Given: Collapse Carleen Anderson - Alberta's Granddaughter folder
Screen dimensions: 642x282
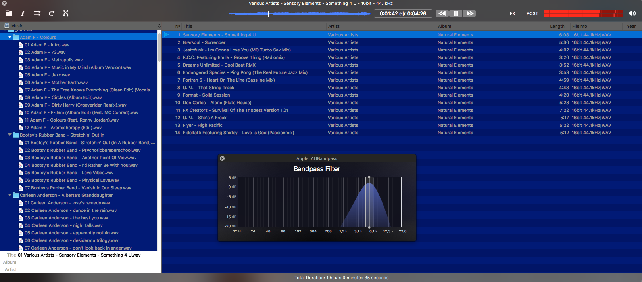Looking at the screenshot, I should [10, 195].
